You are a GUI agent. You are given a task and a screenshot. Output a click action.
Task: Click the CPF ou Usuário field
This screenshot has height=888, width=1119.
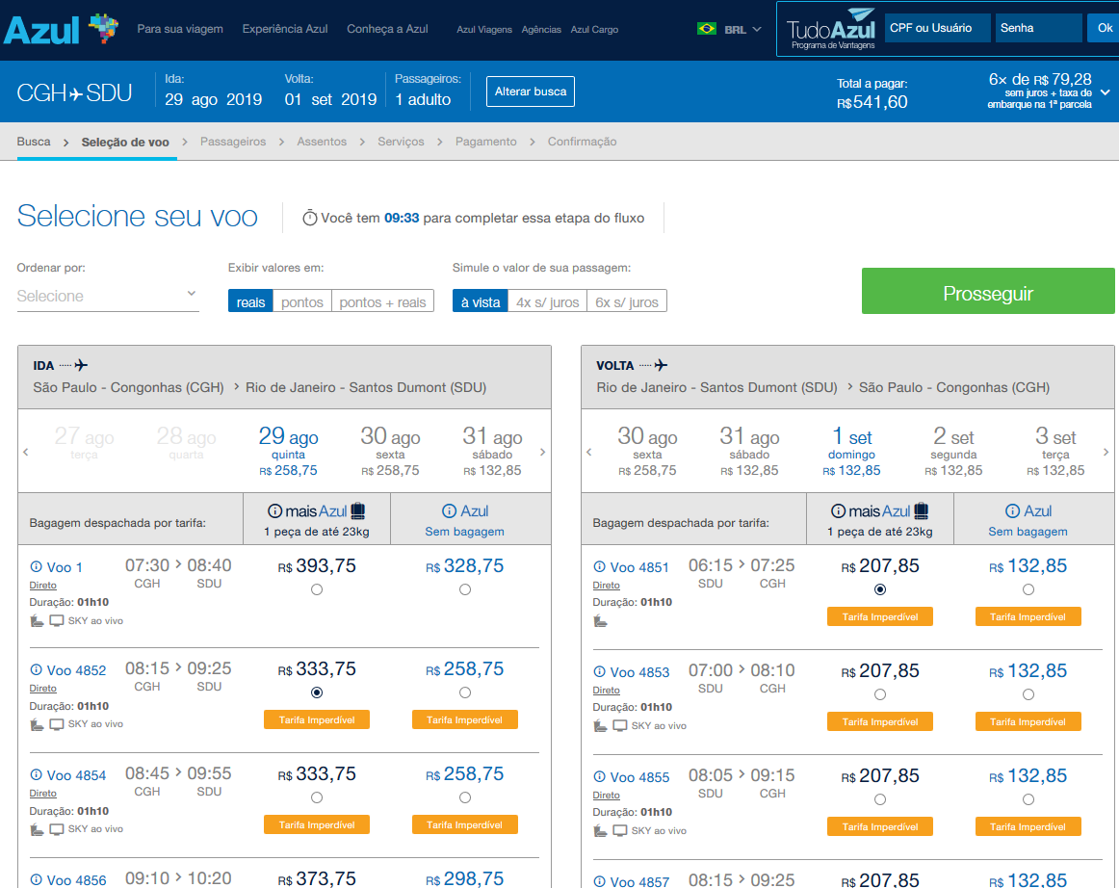937,28
